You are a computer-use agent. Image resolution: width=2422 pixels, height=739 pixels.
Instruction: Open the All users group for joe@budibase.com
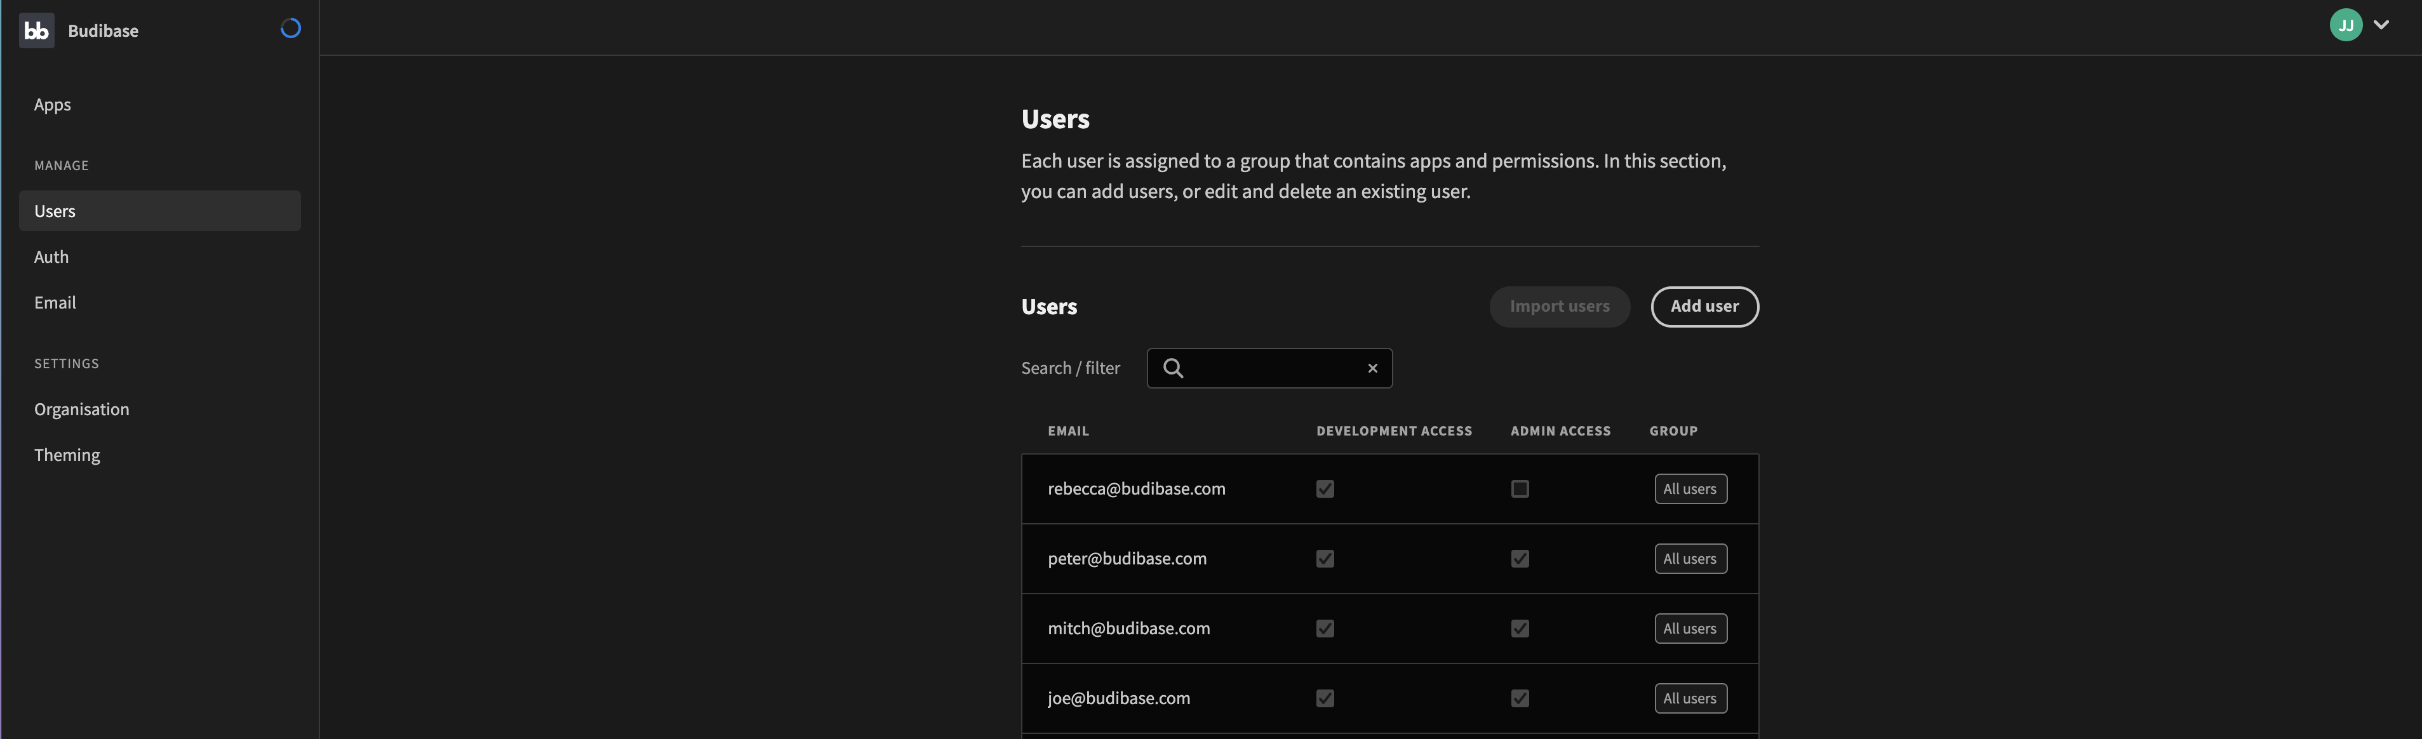1690,698
